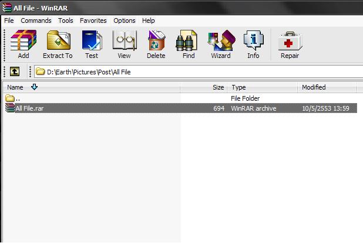
Task: Sort by the Type column header
Action: [x=263, y=87]
